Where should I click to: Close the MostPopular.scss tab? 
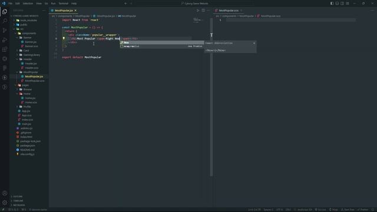coord(241,11)
